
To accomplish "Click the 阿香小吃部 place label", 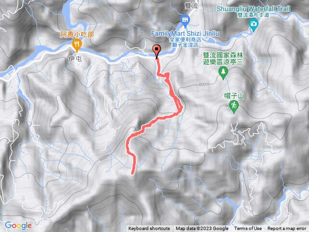I will (77, 34).
